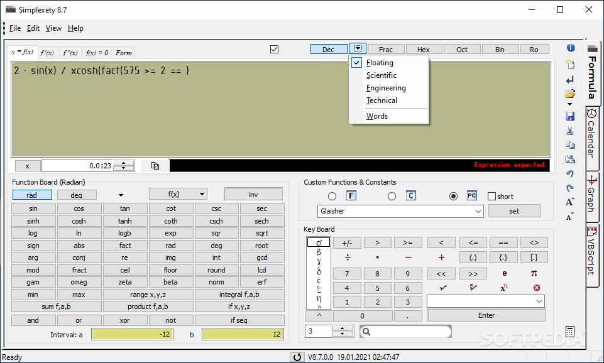Click the search box with magnifier

click(x=405, y=331)
